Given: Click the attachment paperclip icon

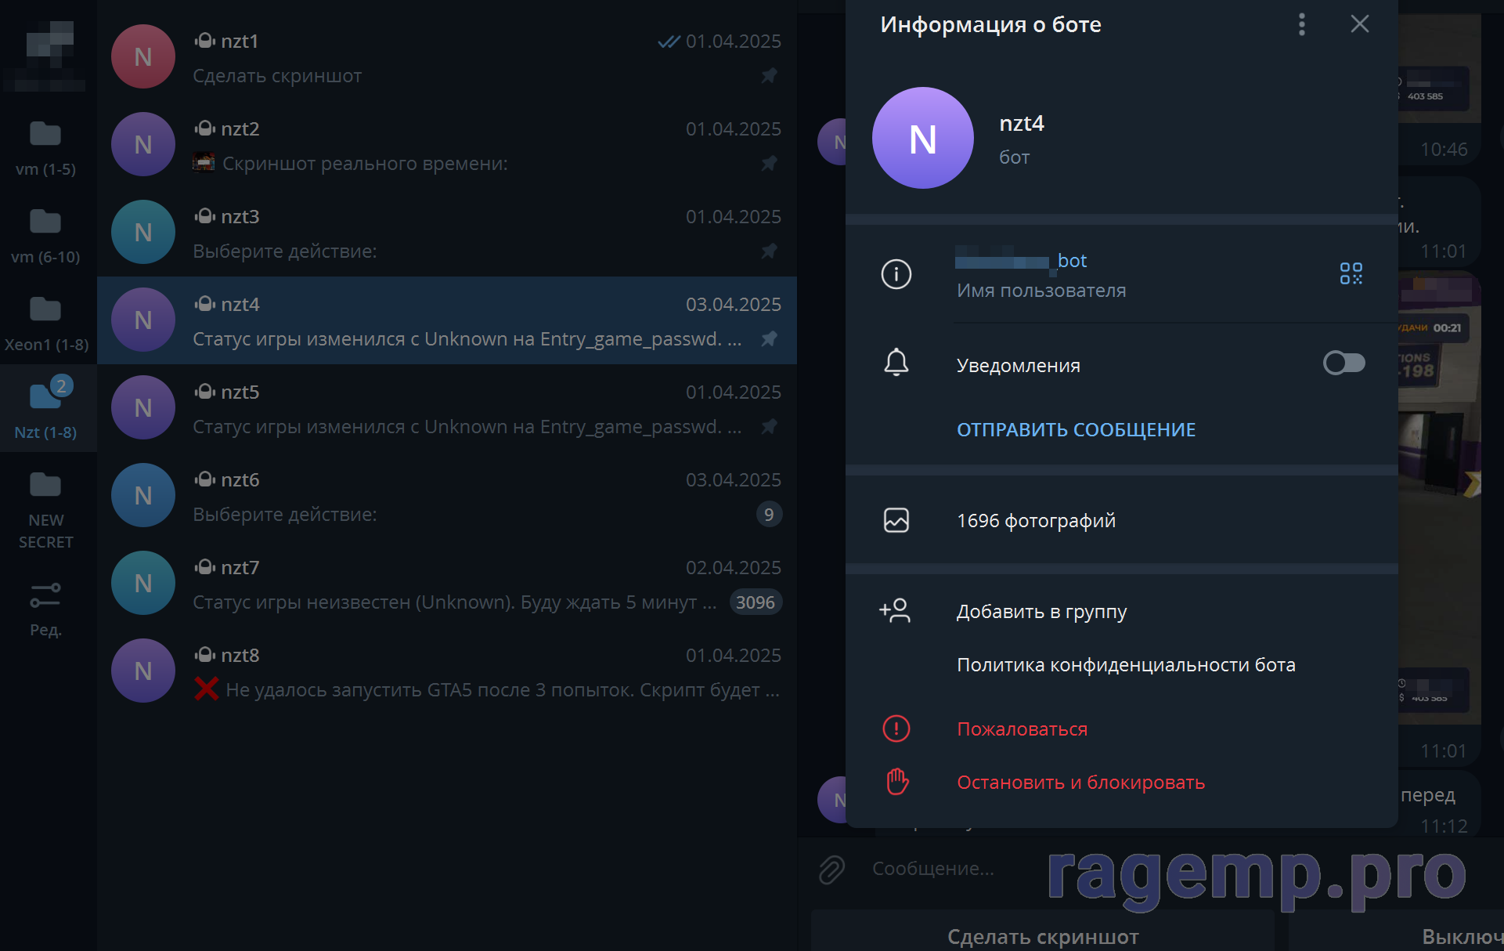Looking at the screenshot, I should coord(831,869).
